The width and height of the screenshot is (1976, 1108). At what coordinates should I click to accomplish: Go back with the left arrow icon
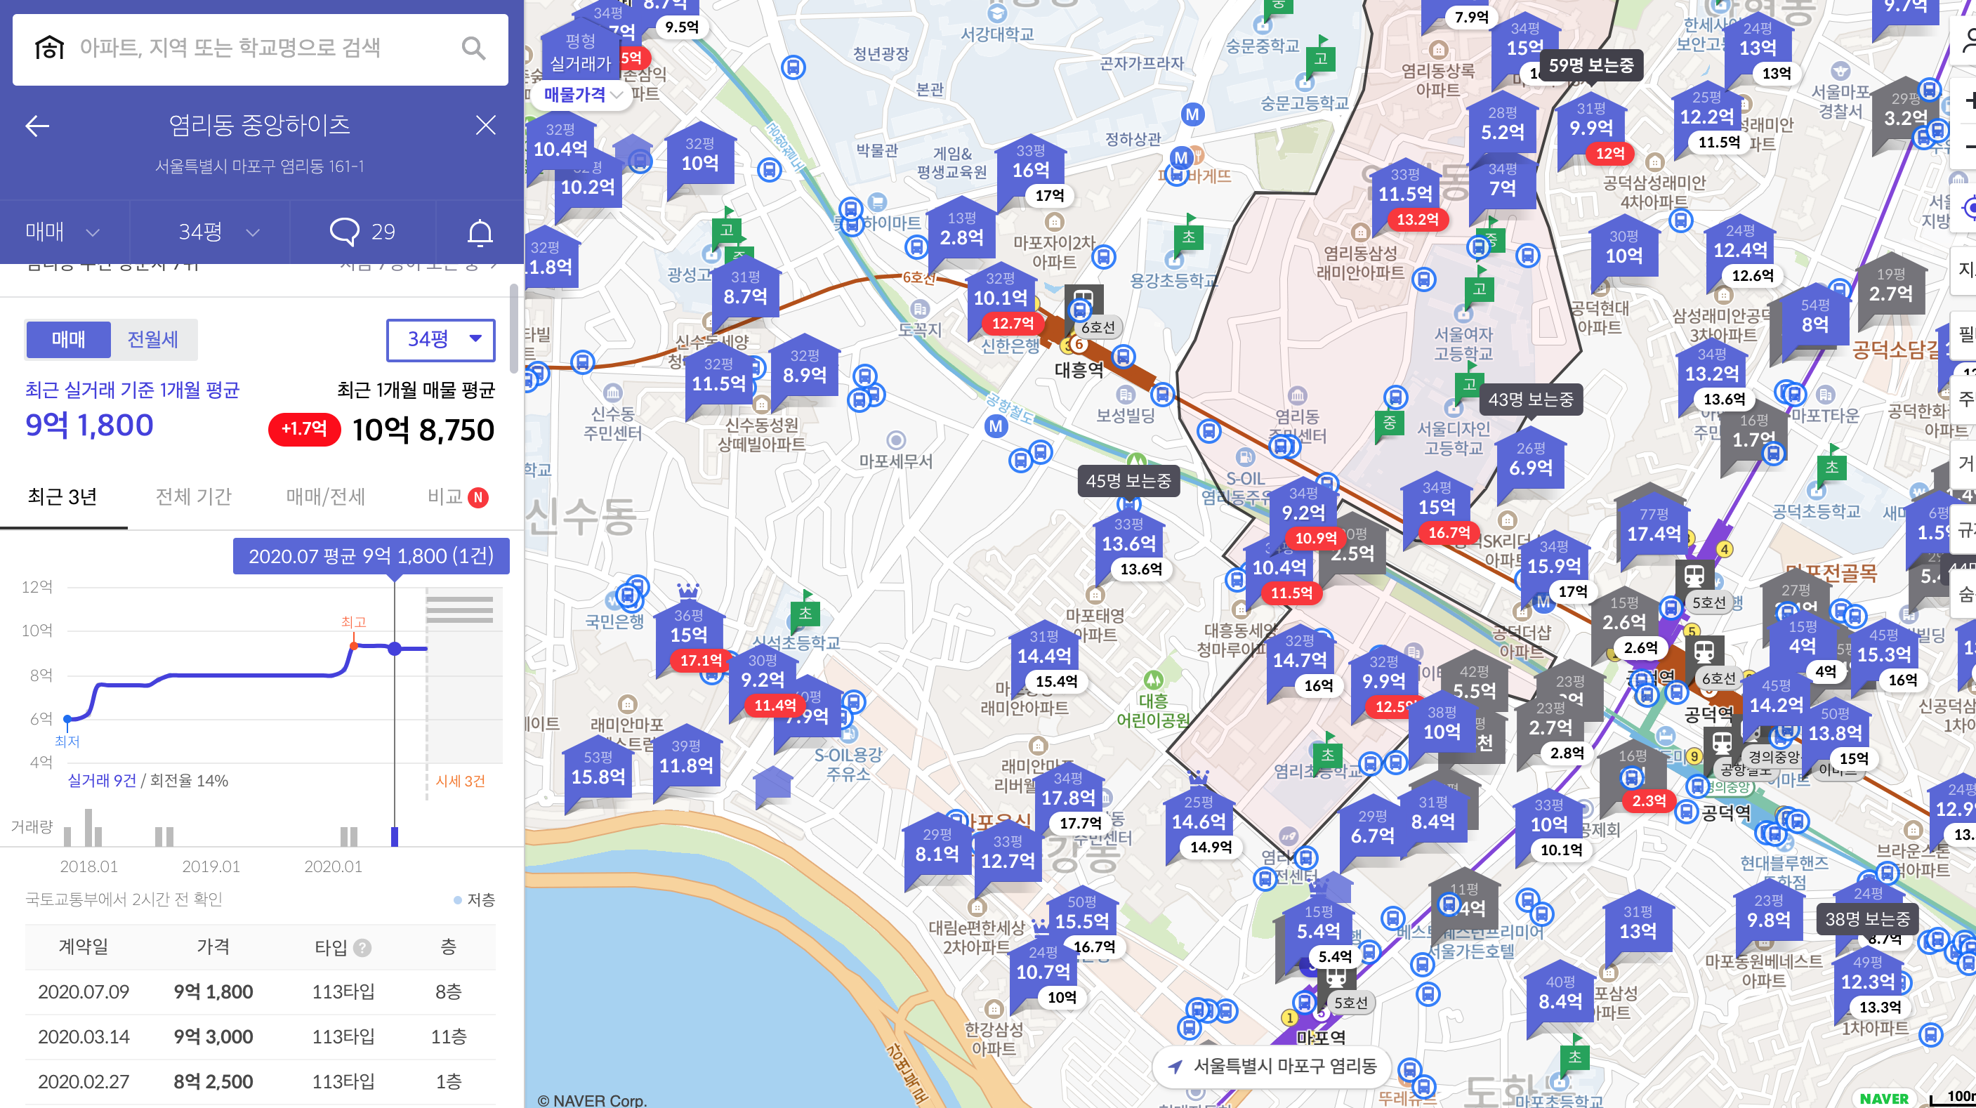[x=38, y=126]
